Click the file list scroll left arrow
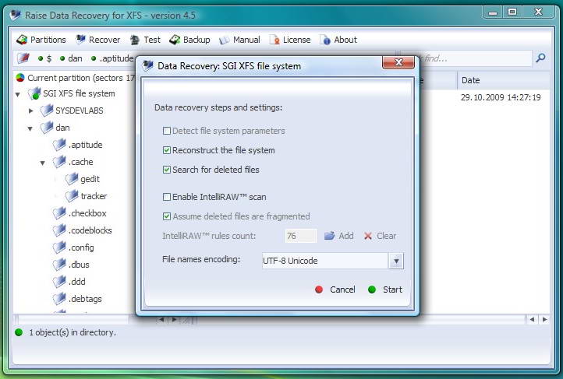This screenshot has width=563, height=379. click(x=532, y=319)
